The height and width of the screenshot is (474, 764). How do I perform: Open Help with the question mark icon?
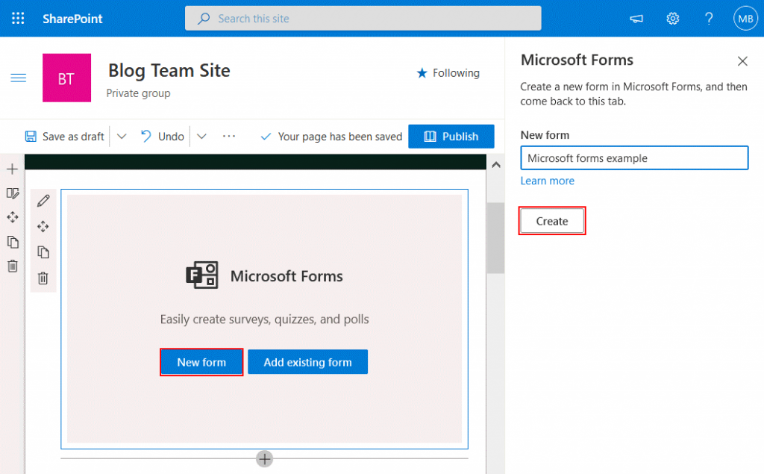pyautogui.click(x=709, y=18)
